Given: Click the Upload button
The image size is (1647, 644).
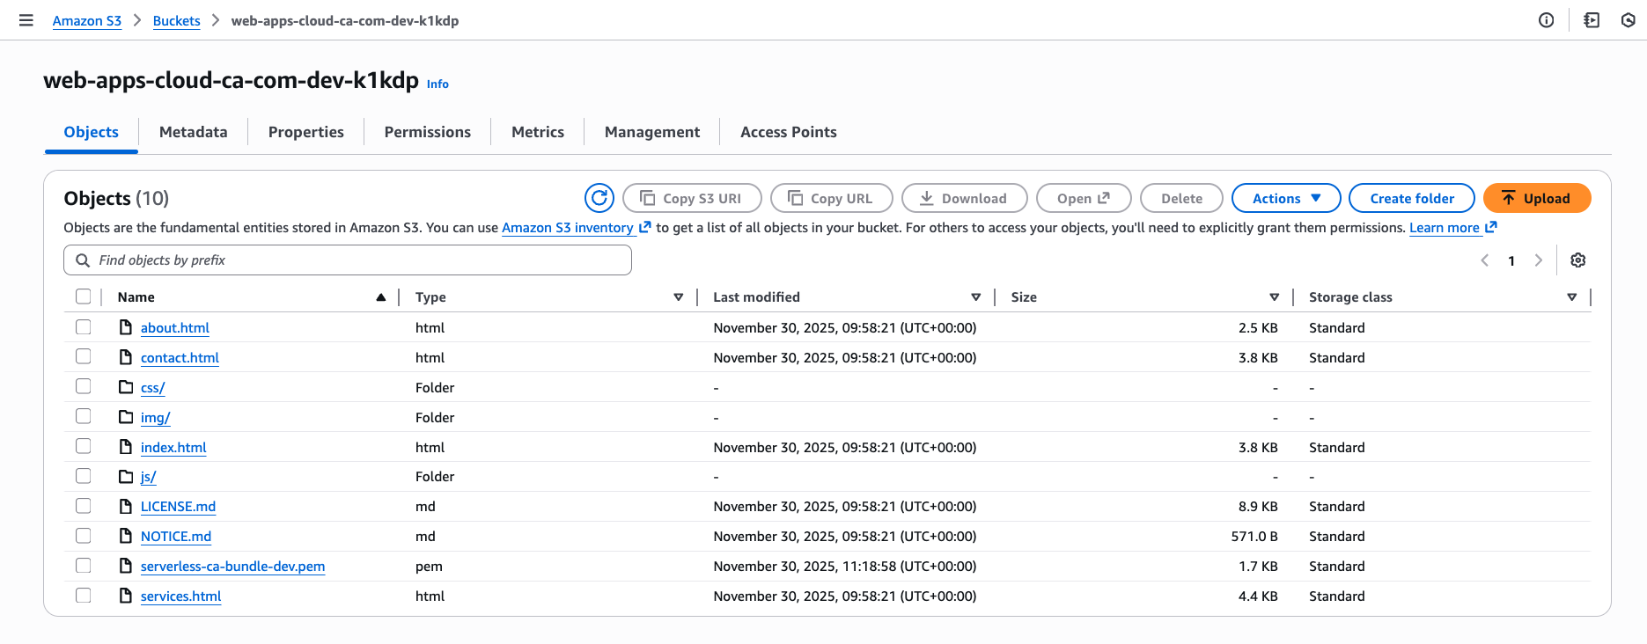Looking at the screenshot, I should pyautogui.click(x=1537, y=198).
